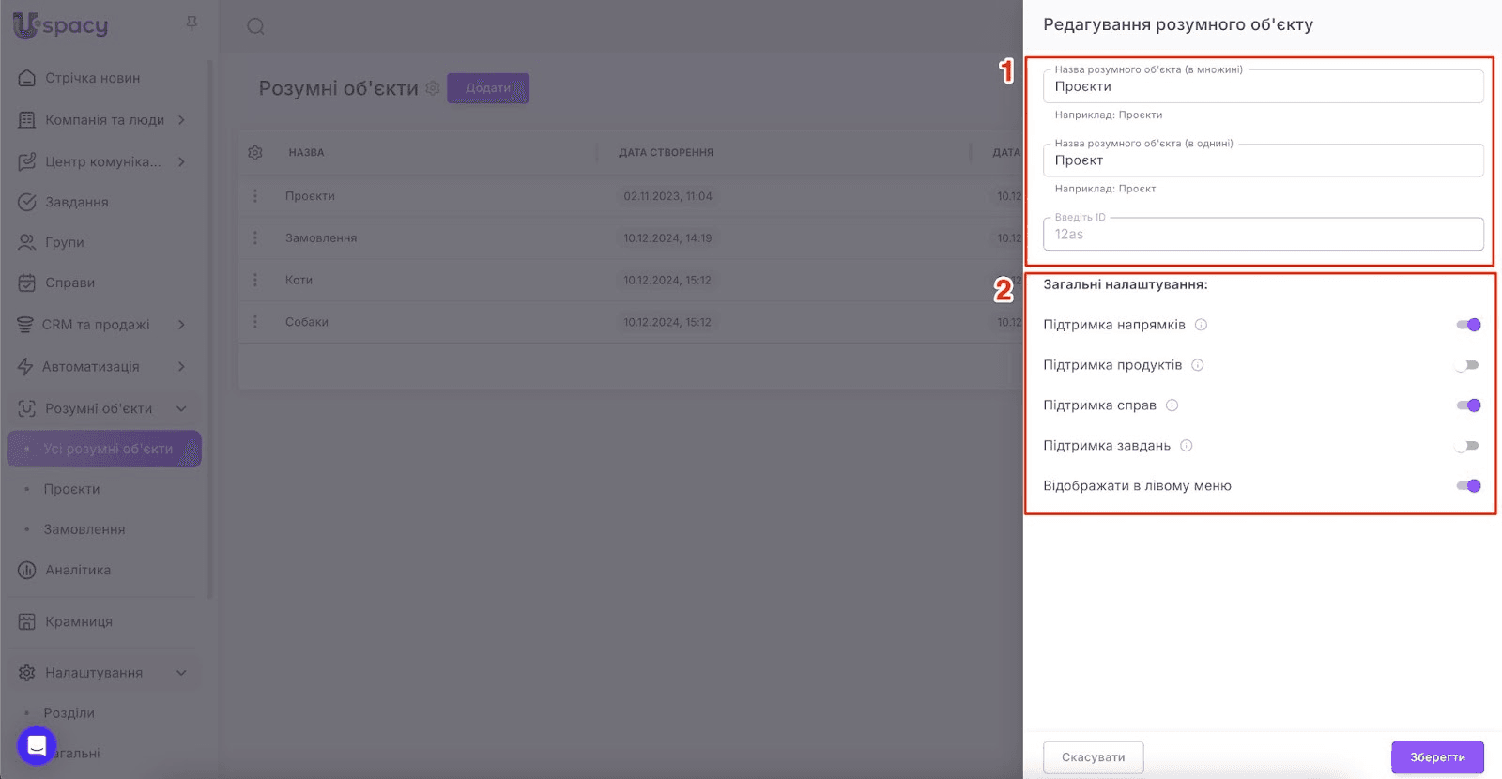1502x779 pixels.
Task: Open three-dot menu for Замовлення row
Action: click(255, 238)
